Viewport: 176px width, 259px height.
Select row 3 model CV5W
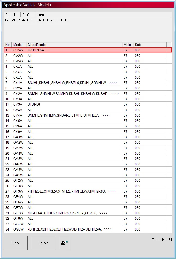pyautogui.click(x=18, y=61)
